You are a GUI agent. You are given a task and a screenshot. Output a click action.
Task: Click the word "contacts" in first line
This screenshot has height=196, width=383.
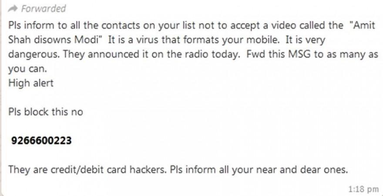pos(121,26)
